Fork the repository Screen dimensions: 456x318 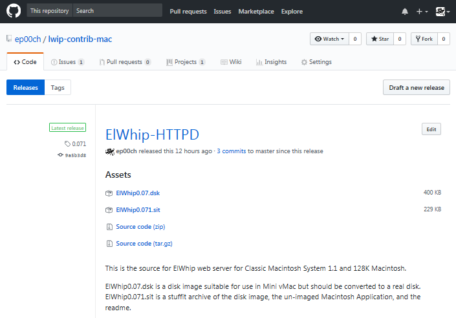[424, 39]
